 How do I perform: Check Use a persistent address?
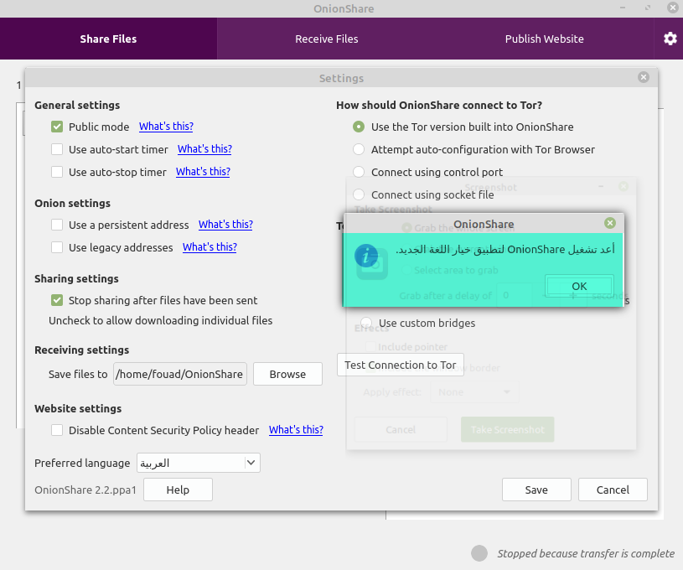[57, 225]
